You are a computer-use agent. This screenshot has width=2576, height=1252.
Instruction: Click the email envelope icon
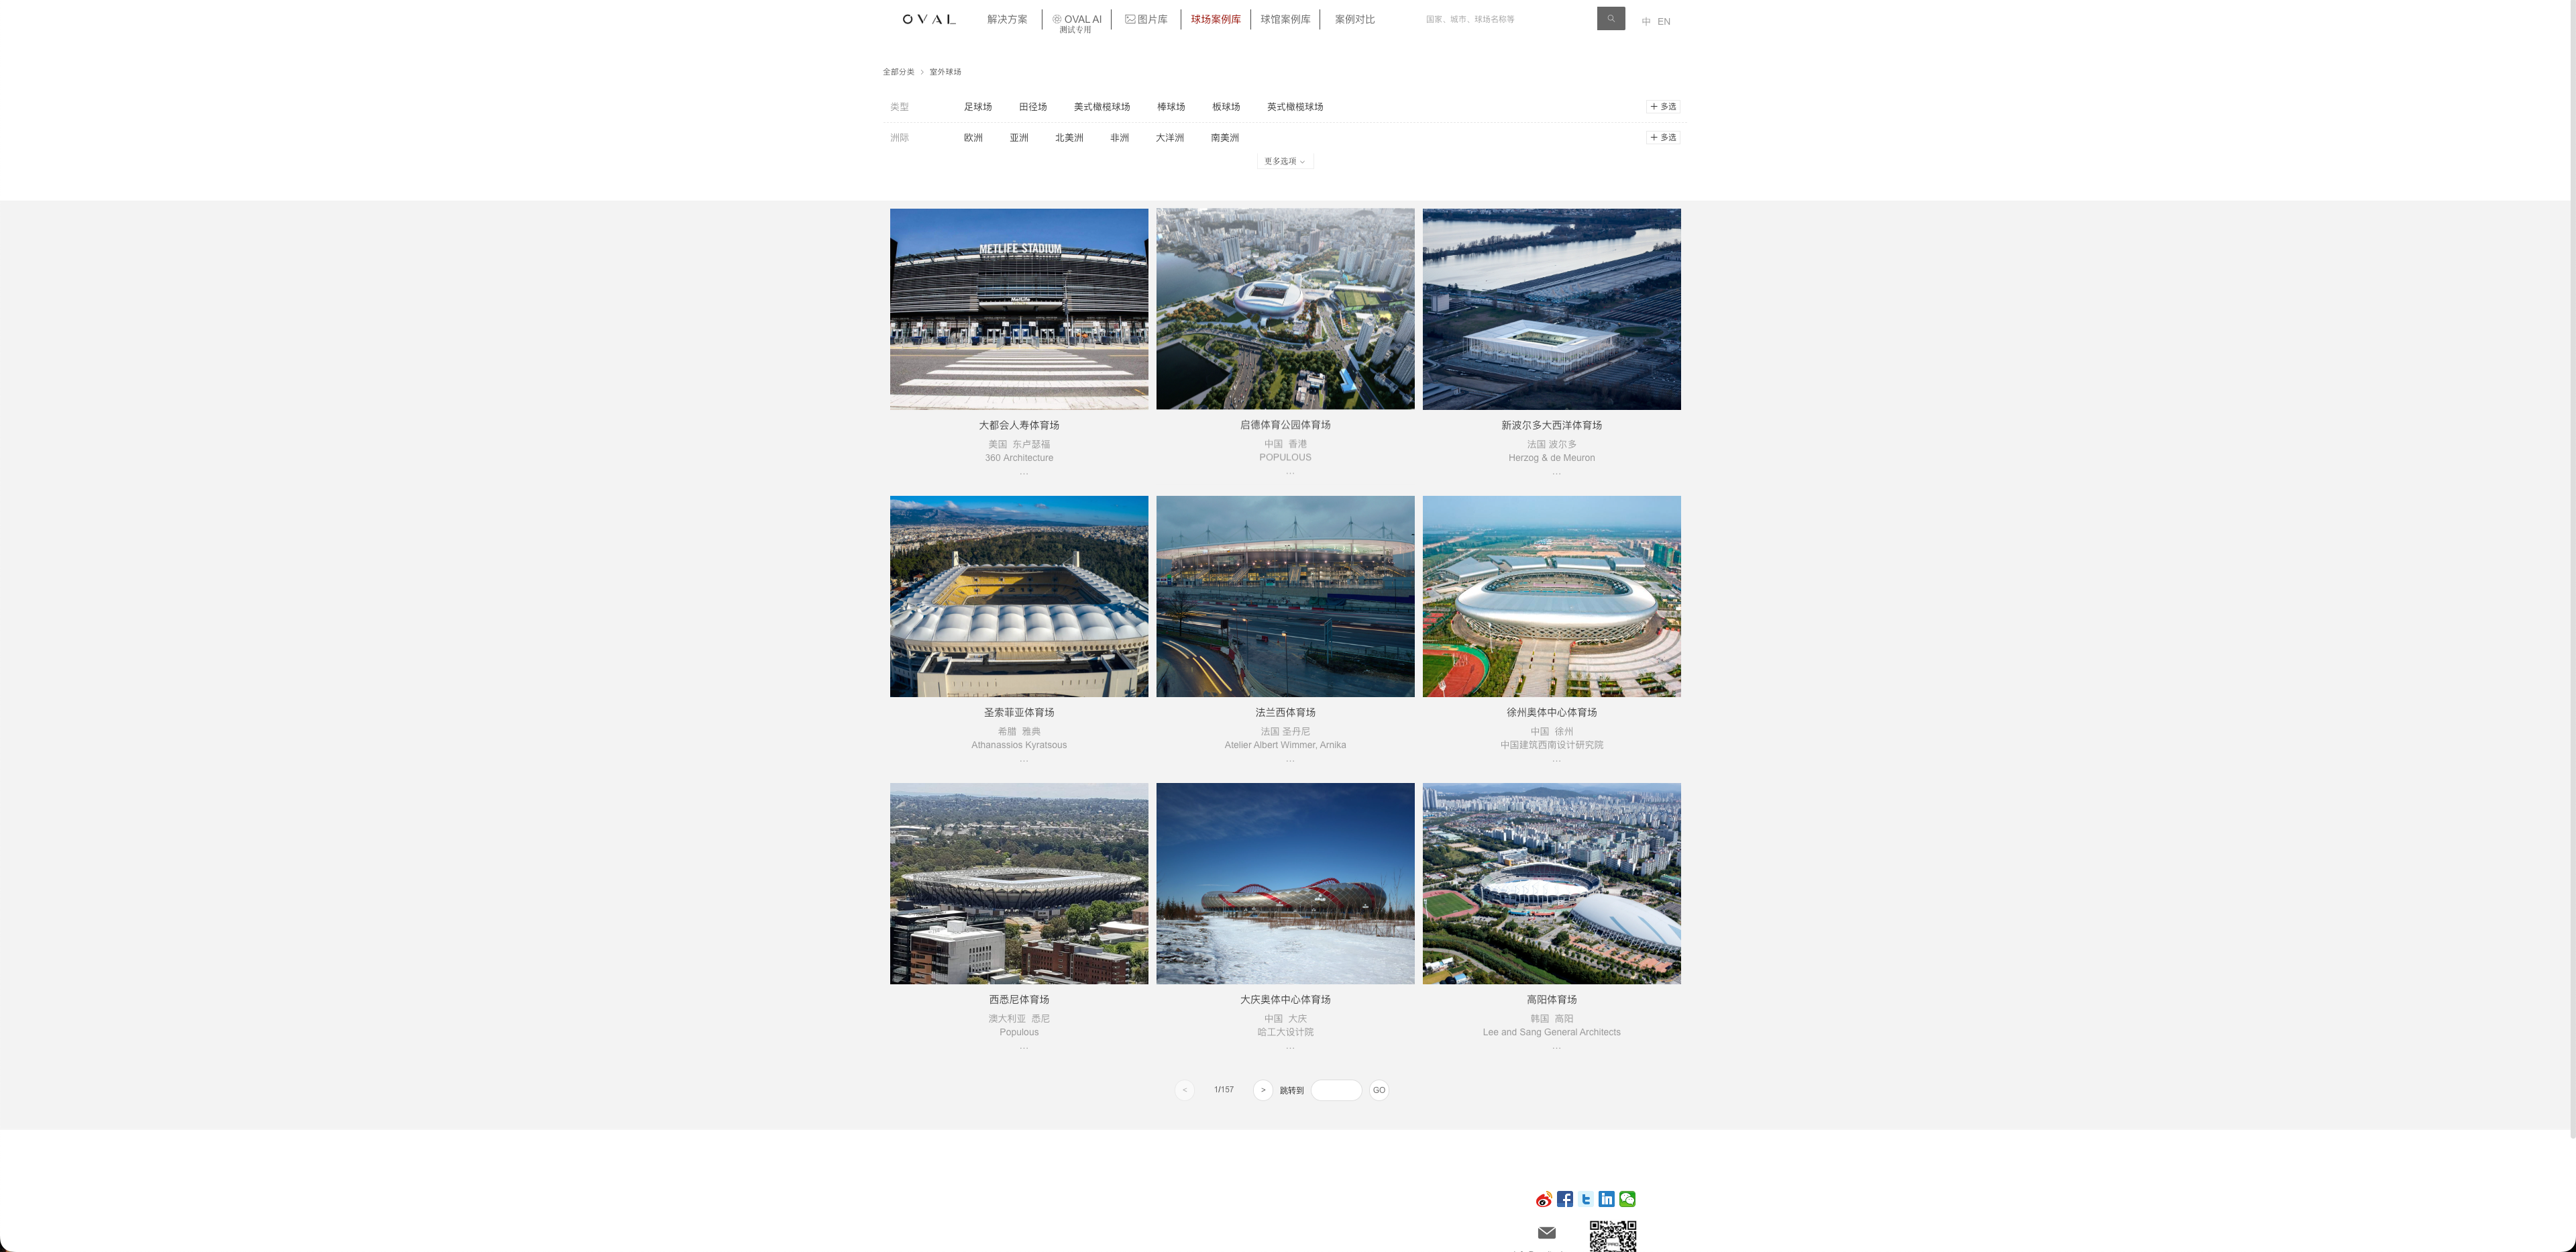pos(1547,1232)
